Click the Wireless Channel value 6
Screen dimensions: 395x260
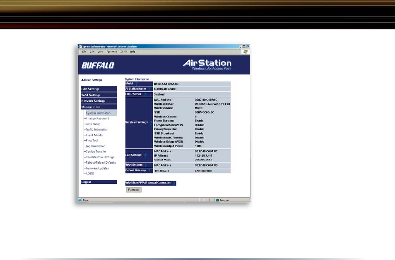point(196,117)
